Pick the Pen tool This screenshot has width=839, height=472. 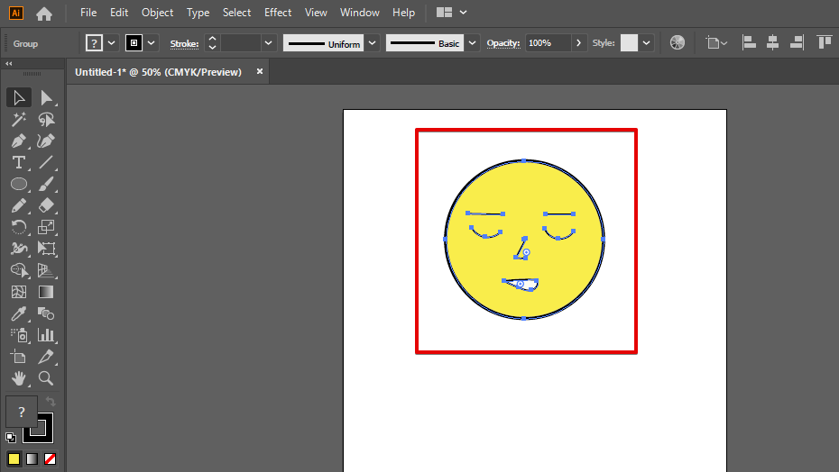click(x=18, y=141)
